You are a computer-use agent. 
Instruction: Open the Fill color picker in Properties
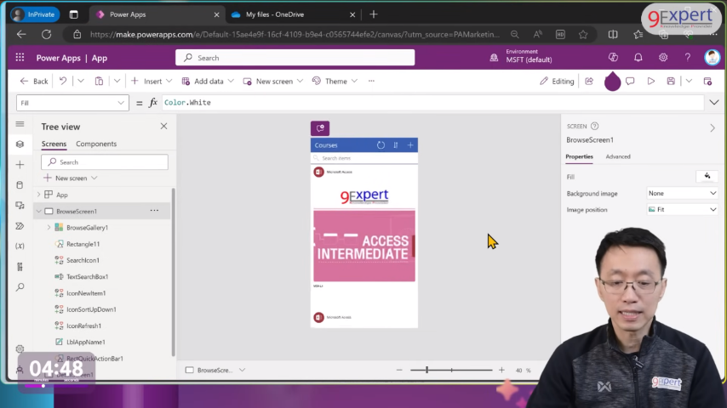(707, 177)
